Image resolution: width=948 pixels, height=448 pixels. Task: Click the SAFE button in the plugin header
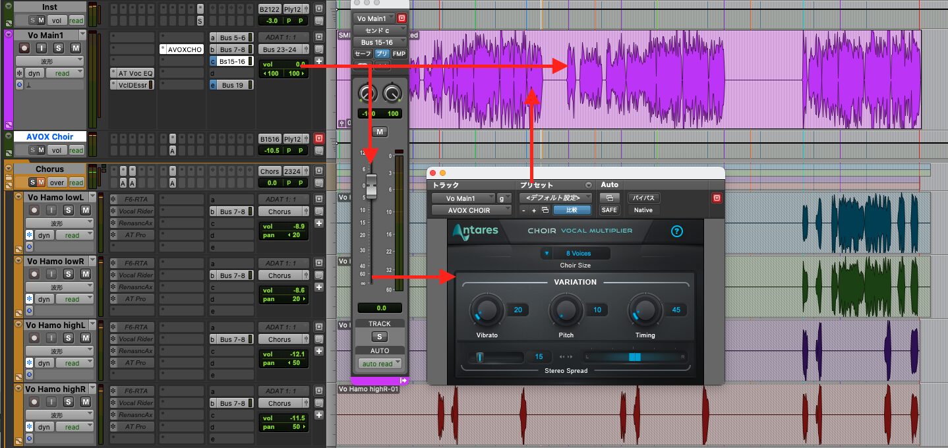tap(609, 210)
